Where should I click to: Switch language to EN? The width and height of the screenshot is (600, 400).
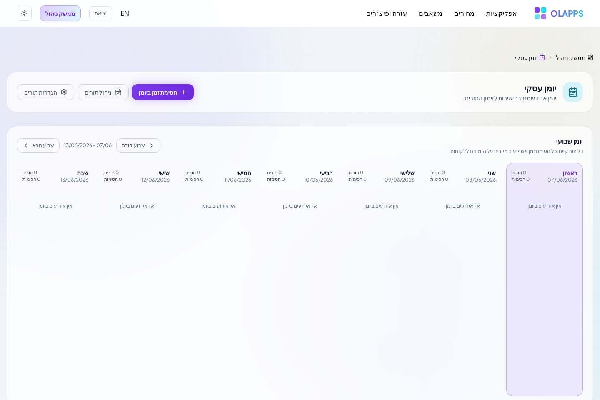[x=125, y=13]
